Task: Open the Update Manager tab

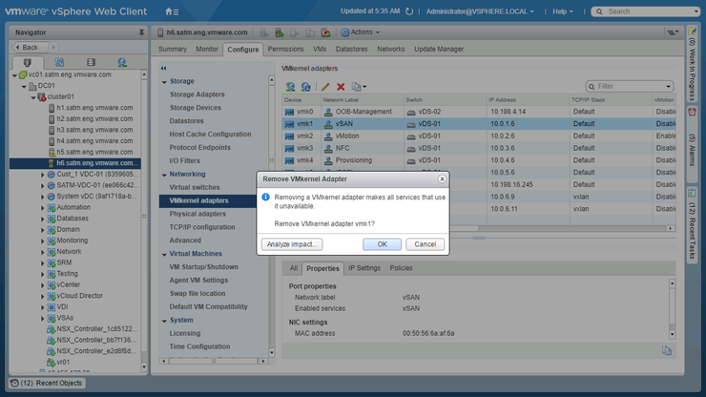Action: (439, 49)
